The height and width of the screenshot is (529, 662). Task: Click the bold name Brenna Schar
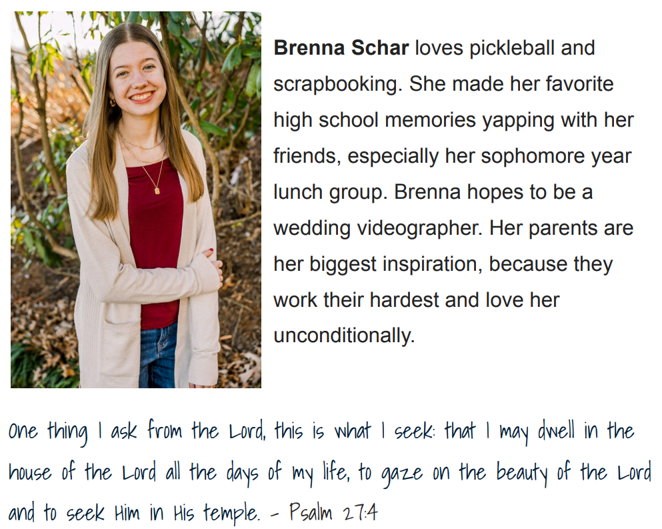coord(341,48)
